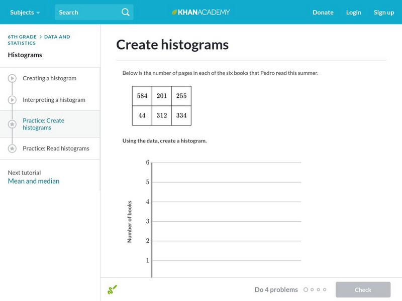Screen dimensions: 402x301
Task: Go to the Login page
Action: [x=354, y=12]
